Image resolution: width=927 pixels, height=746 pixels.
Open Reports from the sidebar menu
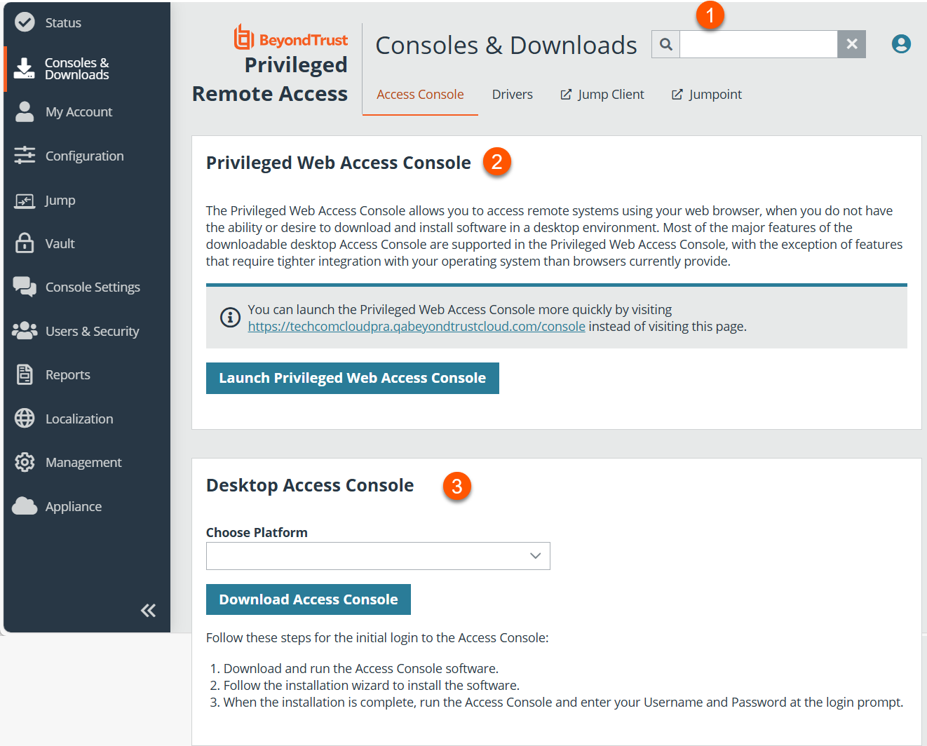(x=68, y=375)
